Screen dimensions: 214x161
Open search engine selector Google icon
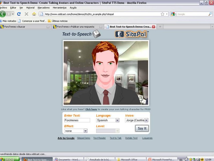173,14
